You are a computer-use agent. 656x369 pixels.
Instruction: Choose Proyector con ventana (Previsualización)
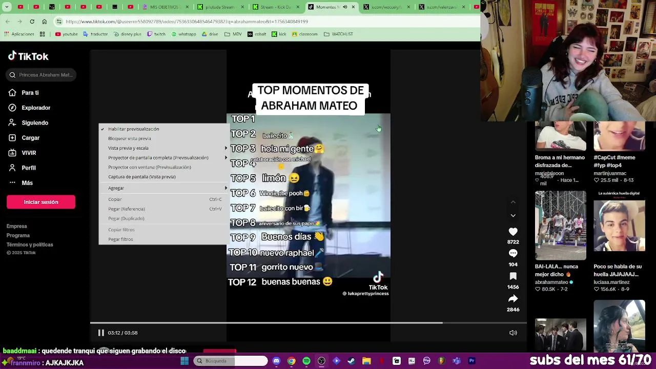(163, 167)
